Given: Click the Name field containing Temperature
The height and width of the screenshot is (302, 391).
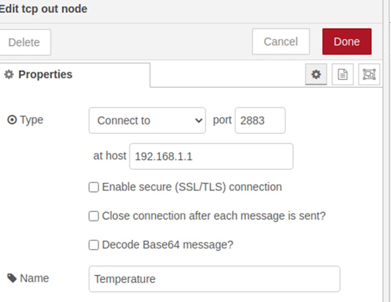Looking at the screenshot, I should (214, 279).
